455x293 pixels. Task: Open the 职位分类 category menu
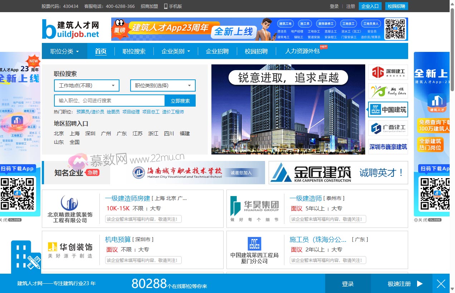tap(64, 51)
